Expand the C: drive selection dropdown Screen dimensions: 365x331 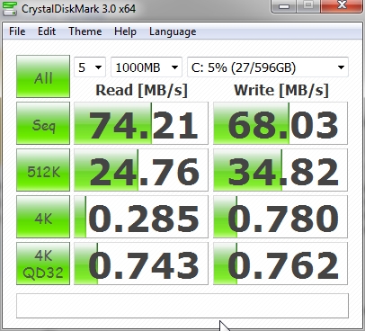click(x=268, y=67)
